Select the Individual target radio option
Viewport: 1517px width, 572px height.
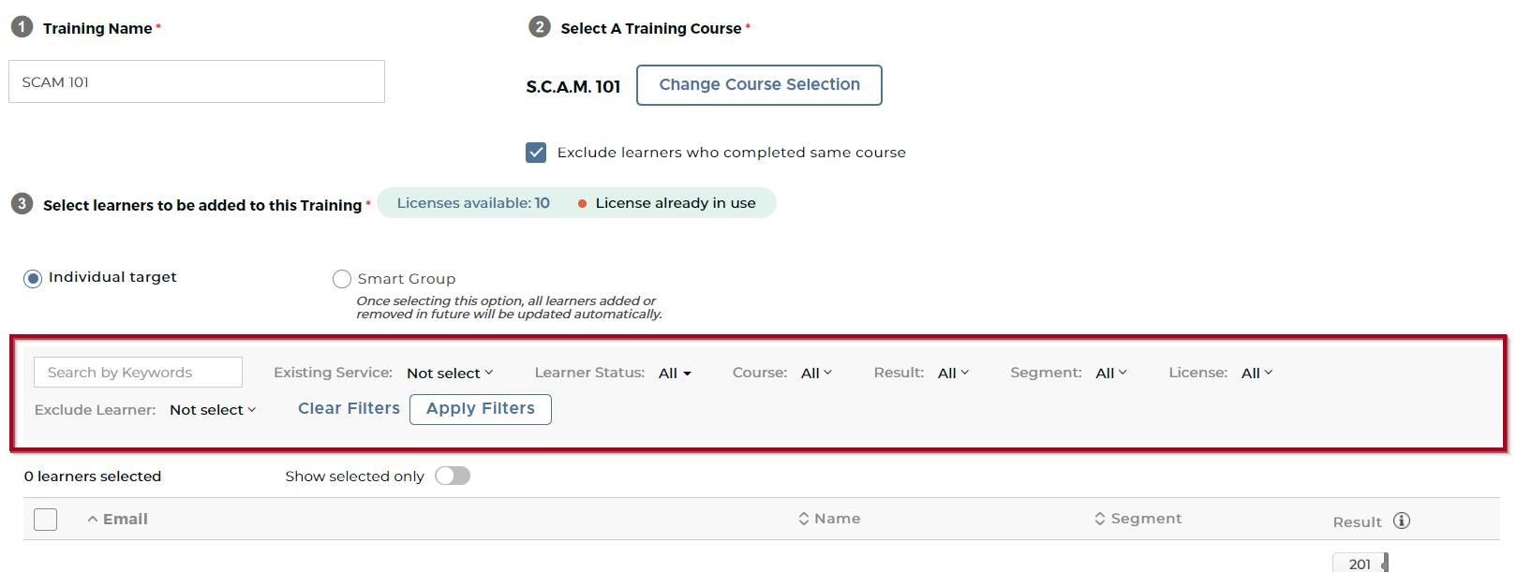tap(33, 279)
